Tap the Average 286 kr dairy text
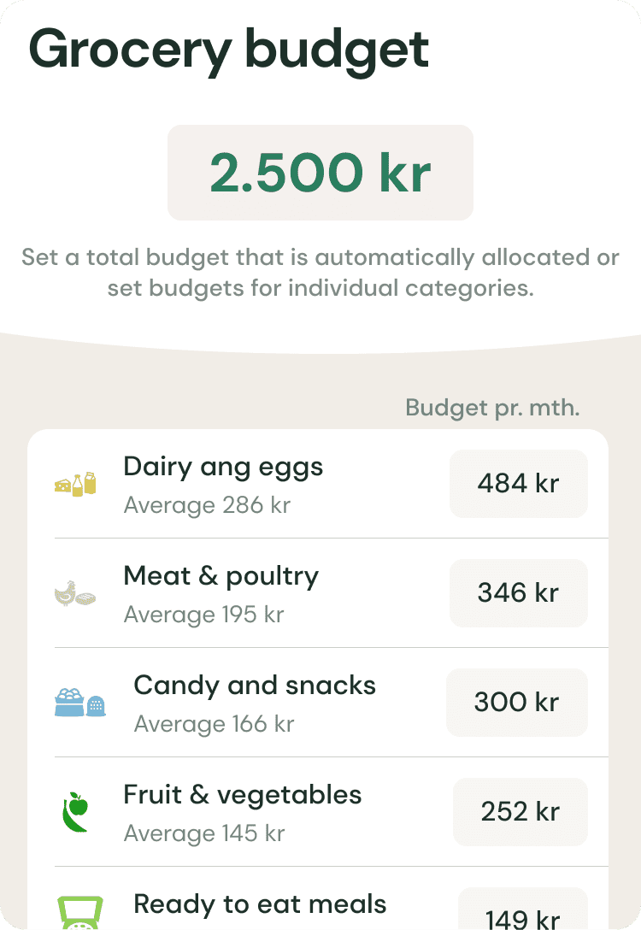The image size is (641, 930). (x=207, y=505)
